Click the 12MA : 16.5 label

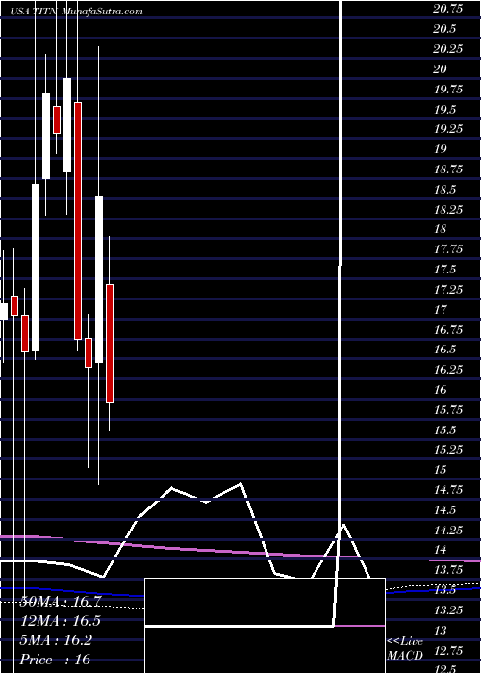[61, 621]
